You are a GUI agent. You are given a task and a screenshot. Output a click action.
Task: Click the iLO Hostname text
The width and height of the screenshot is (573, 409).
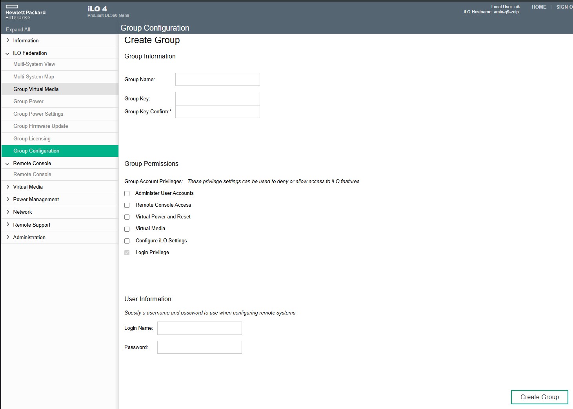pos(492,12)
